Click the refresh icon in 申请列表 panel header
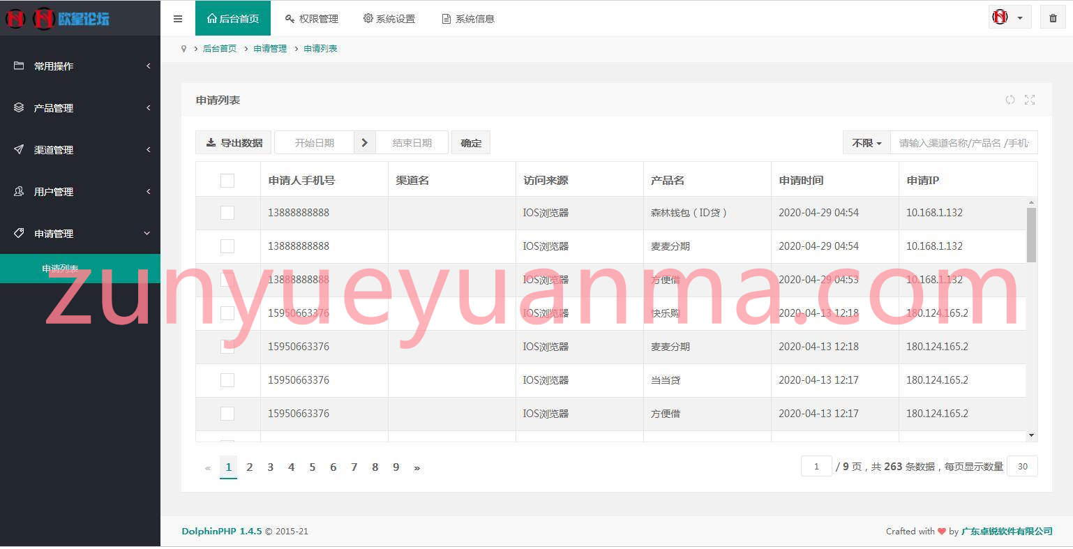 pyautogui.click(x=1010, y=100)
